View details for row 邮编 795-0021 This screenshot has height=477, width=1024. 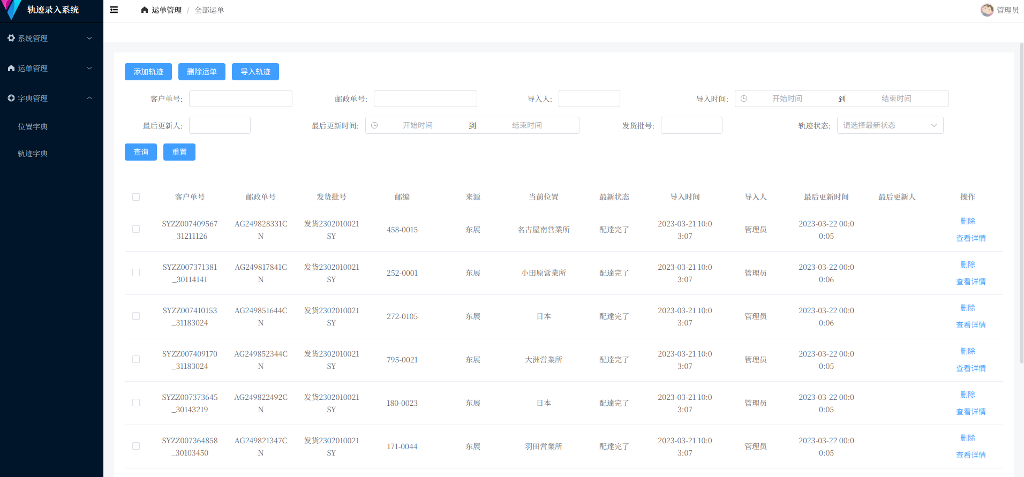(x=971, y=368)
